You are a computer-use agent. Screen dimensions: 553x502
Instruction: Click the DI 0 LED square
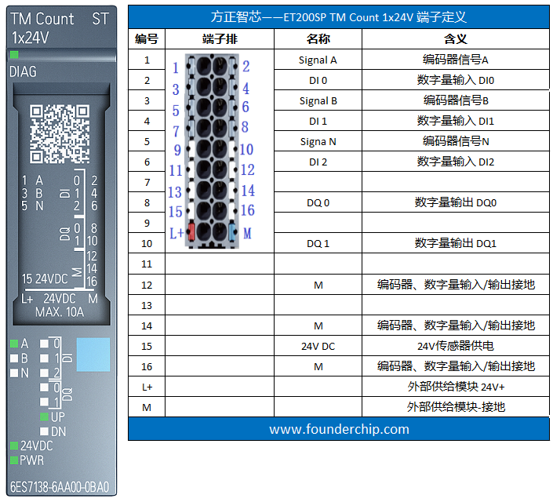coord(45,344)
